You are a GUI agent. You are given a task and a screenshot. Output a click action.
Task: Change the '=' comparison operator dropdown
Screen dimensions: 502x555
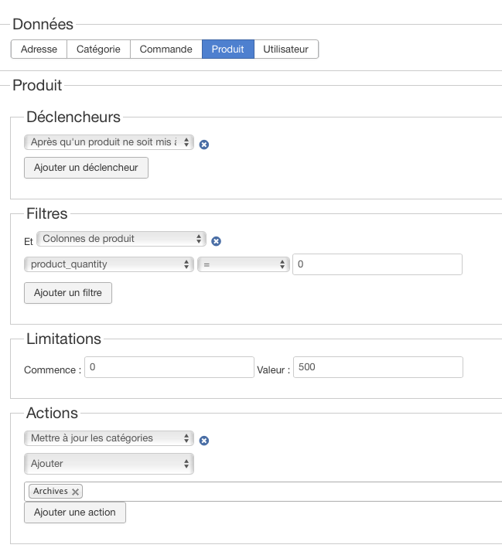[x=243, y=264]
